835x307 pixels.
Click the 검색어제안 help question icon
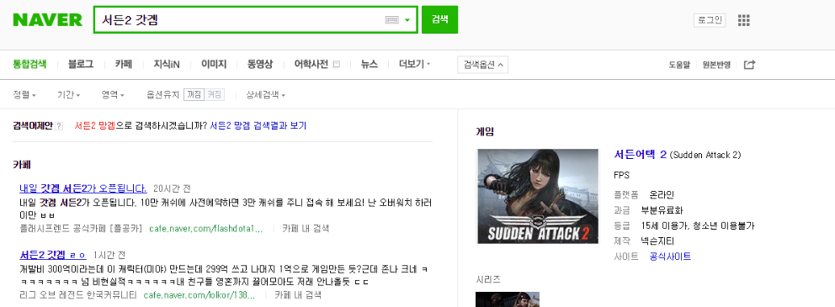(x=59, y=127)
